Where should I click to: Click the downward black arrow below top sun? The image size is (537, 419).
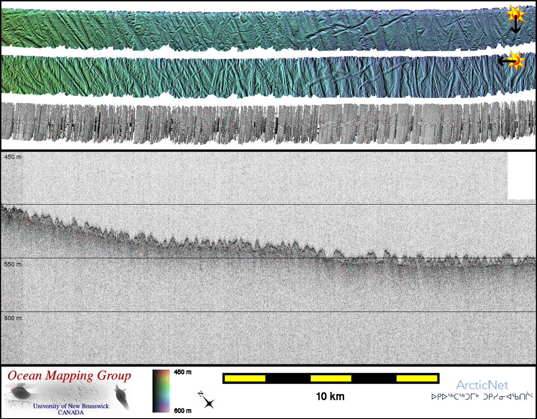click(516, 28)
